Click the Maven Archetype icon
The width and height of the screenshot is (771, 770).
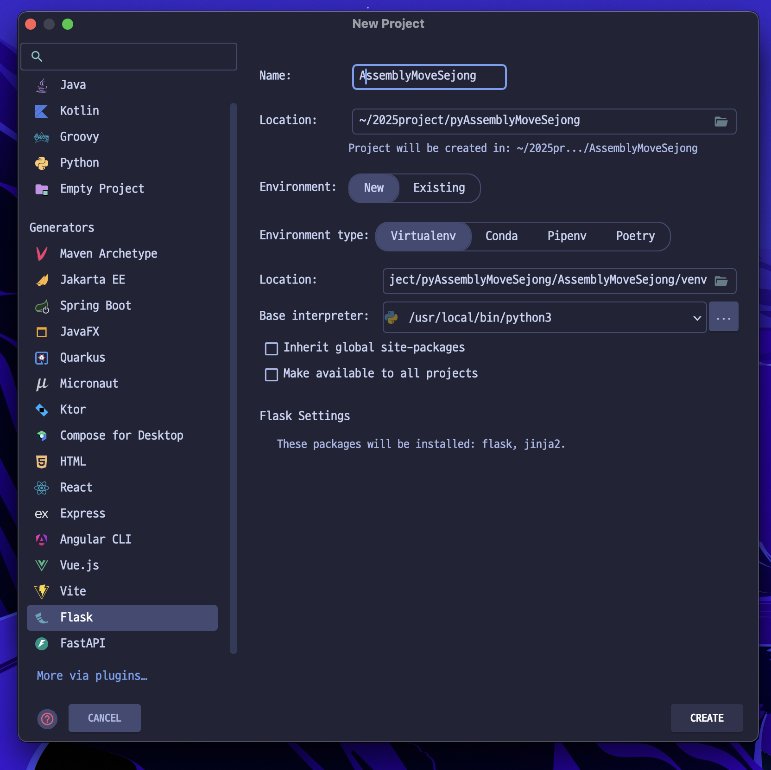click(x=42, y=254)
